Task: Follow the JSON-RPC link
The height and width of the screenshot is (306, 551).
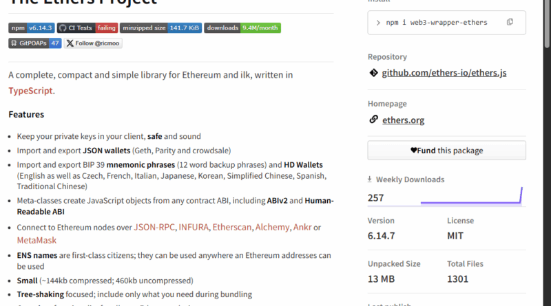Action: click(x=154, y=227)
